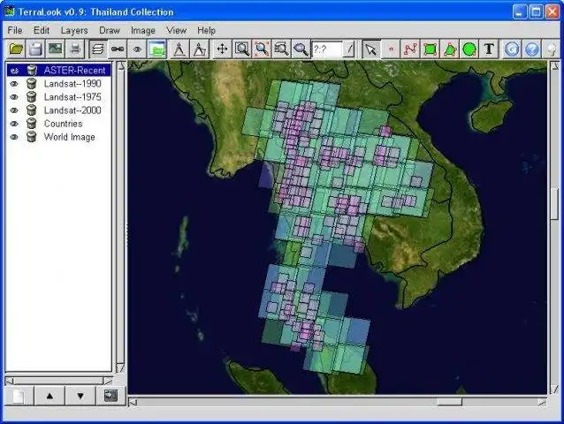Select the draw polygon tool
564x424 pixels.
[450, 49]
